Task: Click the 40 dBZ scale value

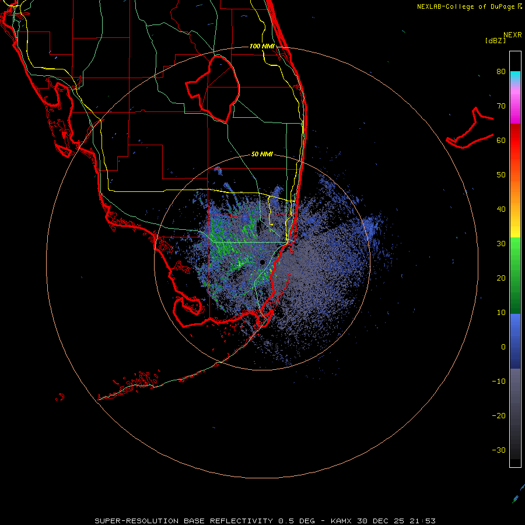Action: [501, 209]
